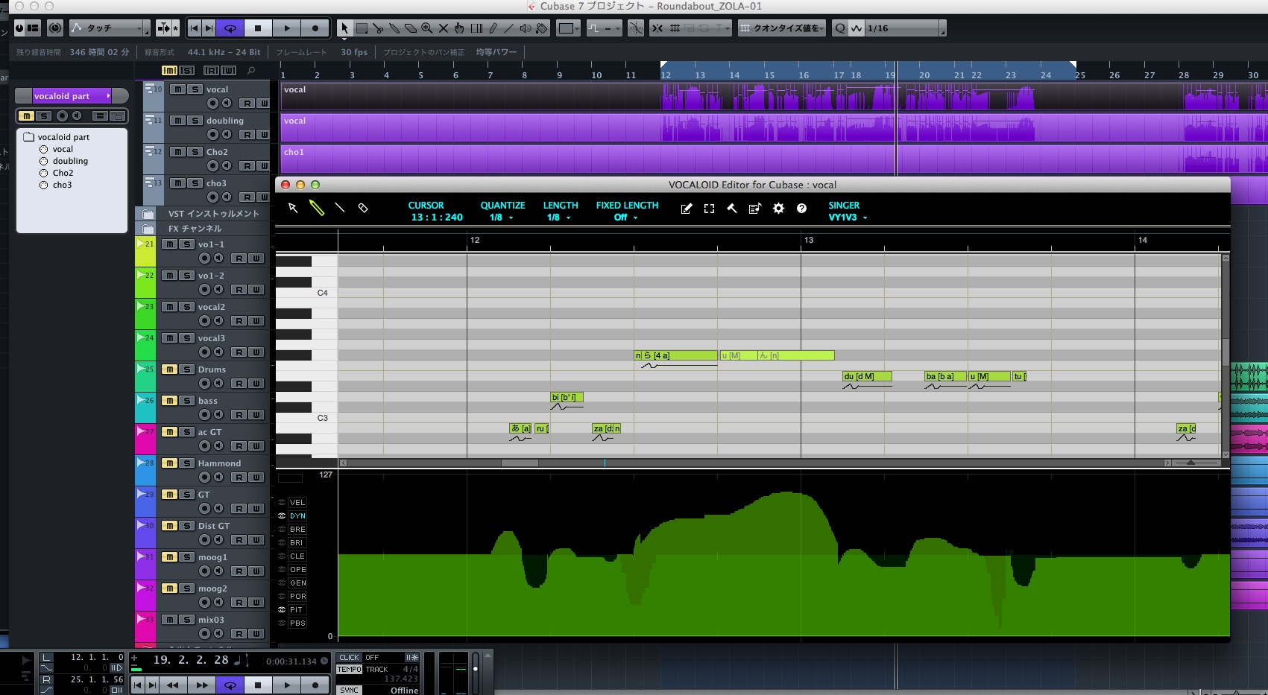1268x695 pixels.
Task: Click the BRE parameter button in the editor
Action: (x=297, y=529)
